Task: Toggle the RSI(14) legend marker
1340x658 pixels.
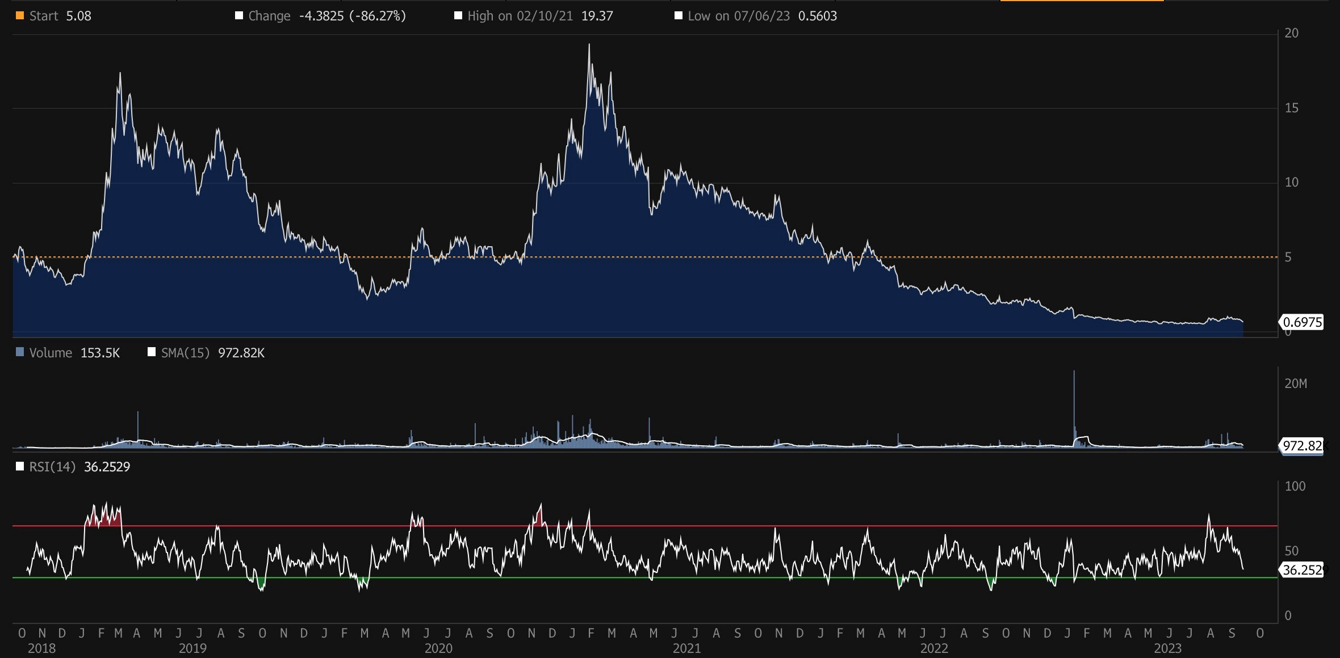Action: 20,466
